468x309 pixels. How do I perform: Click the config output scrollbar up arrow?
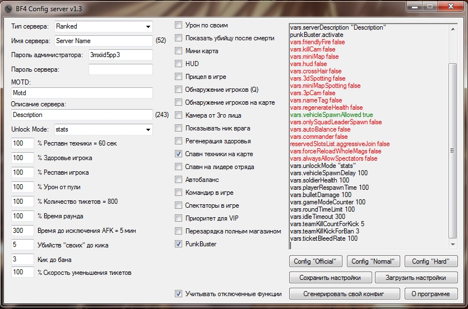pyautogui.click(x=453, y=29)
